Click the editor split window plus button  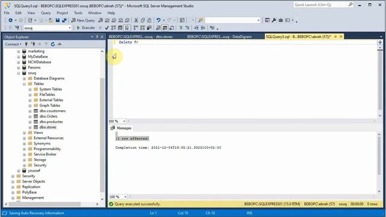coord(380,42)
